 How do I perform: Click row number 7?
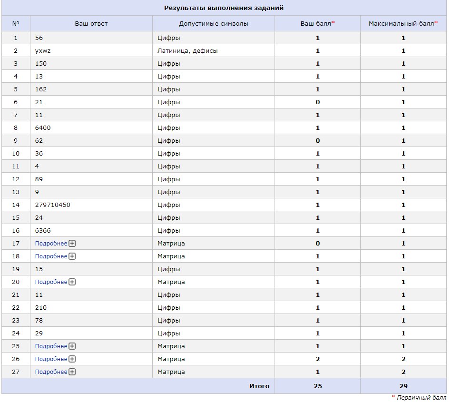[16, 115]
